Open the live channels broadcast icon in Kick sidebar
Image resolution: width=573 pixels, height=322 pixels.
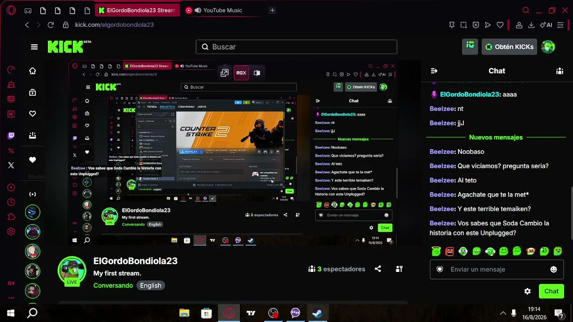(33, 194)
